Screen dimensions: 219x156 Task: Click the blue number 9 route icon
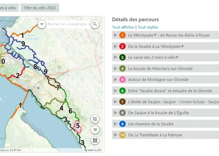pos(123,124)
